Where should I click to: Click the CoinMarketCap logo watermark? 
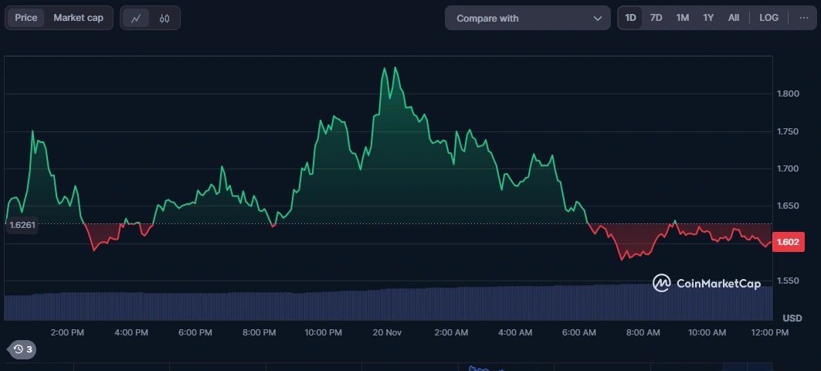pos(706,283)
